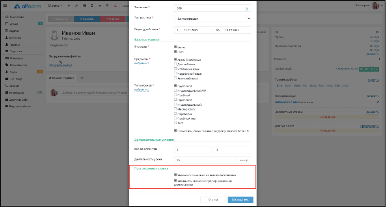
Task: Open the hamburger menu icon
Action: [5, 6]
